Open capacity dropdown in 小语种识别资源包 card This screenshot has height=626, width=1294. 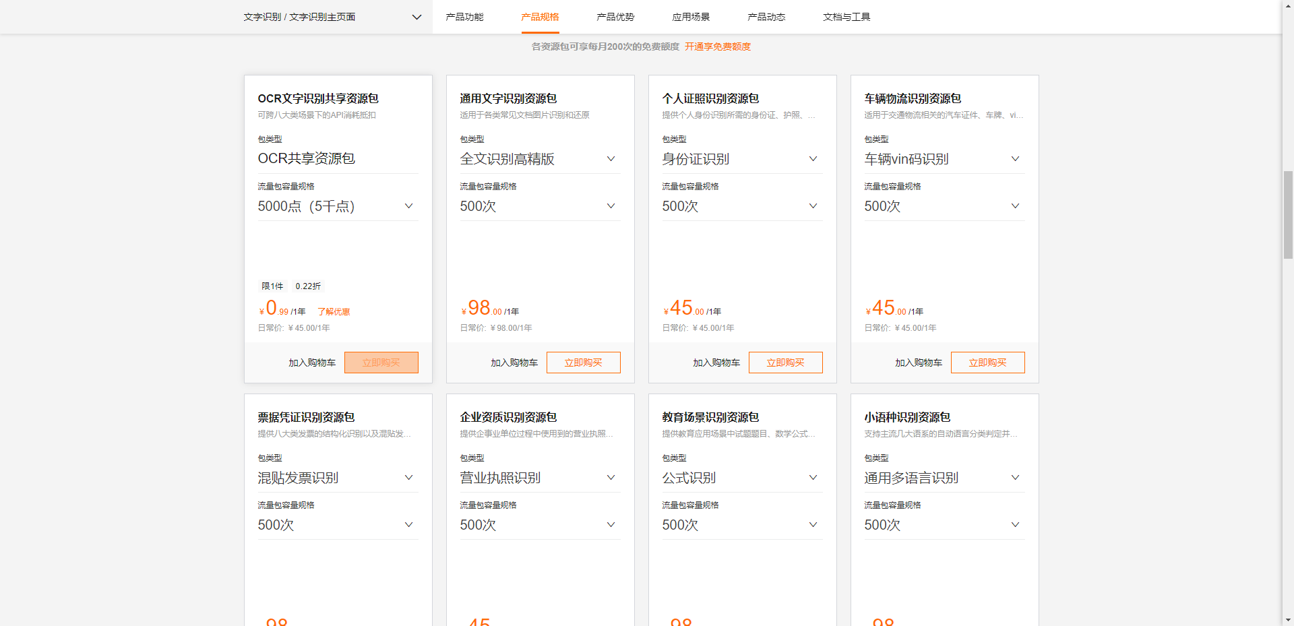pyautogui.click(x=944, y=525)
